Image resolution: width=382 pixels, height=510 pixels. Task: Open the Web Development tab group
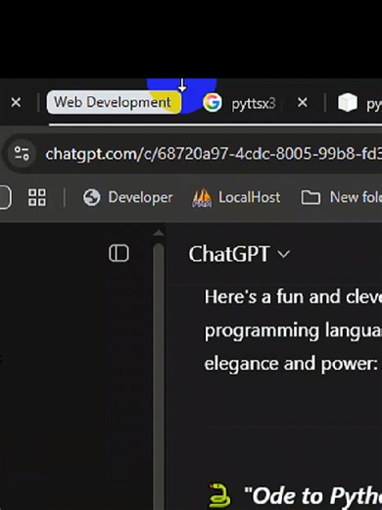point(113,102)
